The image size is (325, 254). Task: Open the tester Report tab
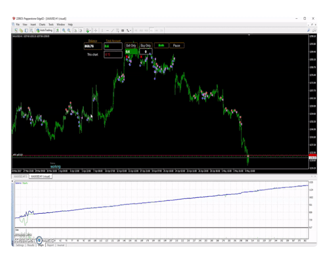coord(50,245)
